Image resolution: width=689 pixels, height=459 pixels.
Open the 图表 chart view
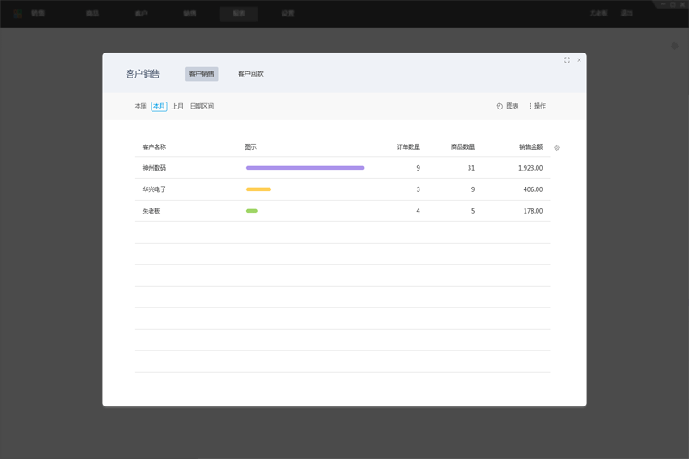[x=508, y=106]
